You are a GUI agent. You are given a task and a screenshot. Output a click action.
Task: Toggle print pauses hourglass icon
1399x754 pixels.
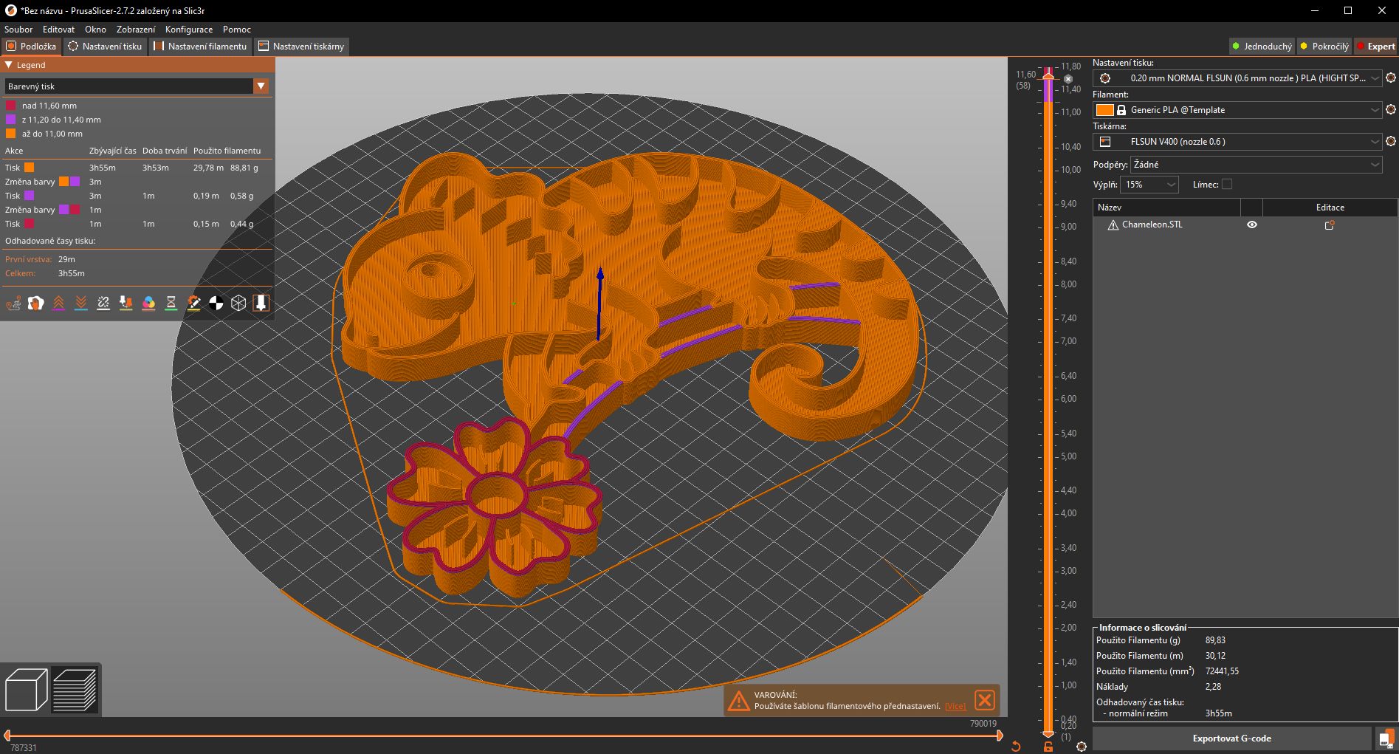[171, 303]
